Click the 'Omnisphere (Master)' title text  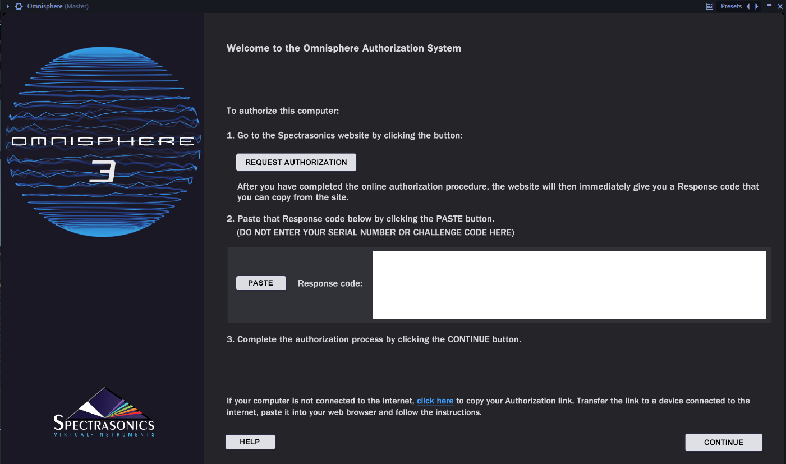[58, 6]
